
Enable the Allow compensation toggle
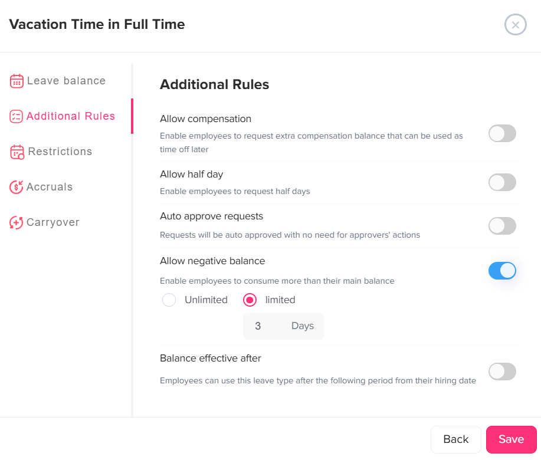[x=502, y=133]
